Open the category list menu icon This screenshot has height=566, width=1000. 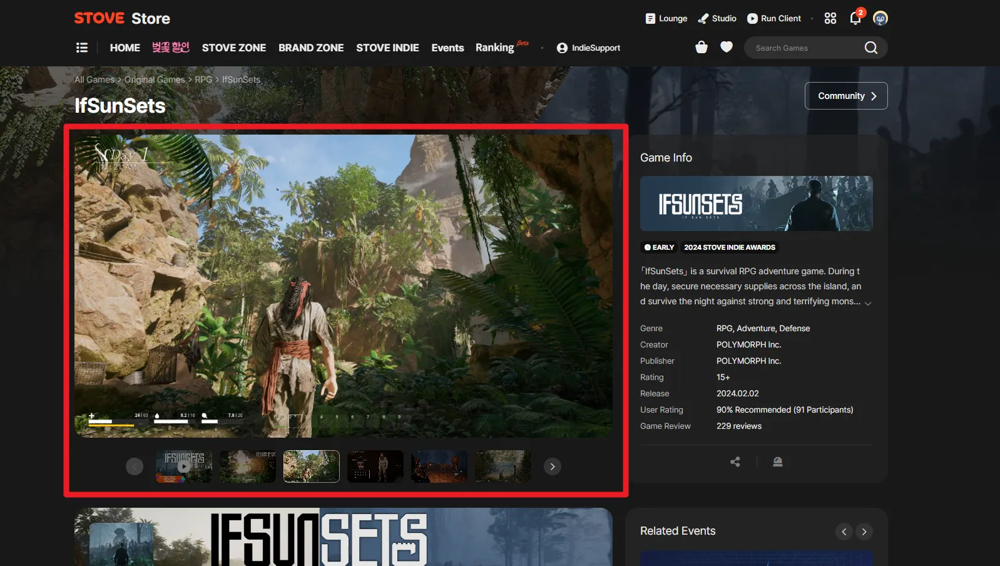click(x=82, y=48)
